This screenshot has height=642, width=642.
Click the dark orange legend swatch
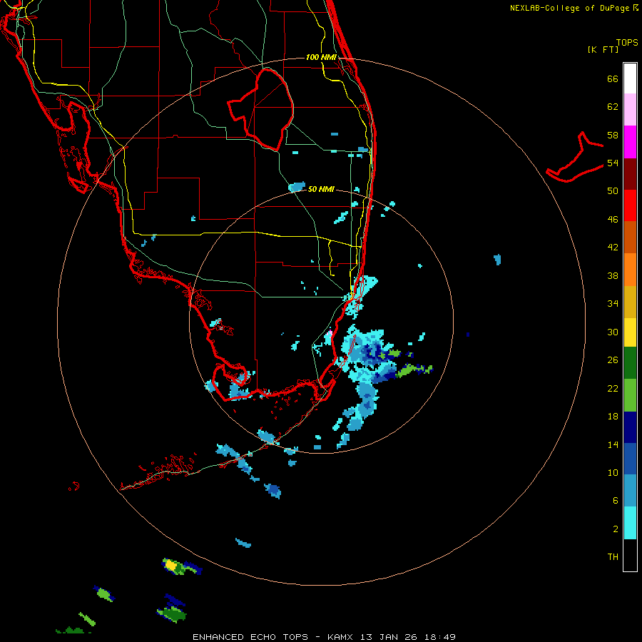click(630, 238)
